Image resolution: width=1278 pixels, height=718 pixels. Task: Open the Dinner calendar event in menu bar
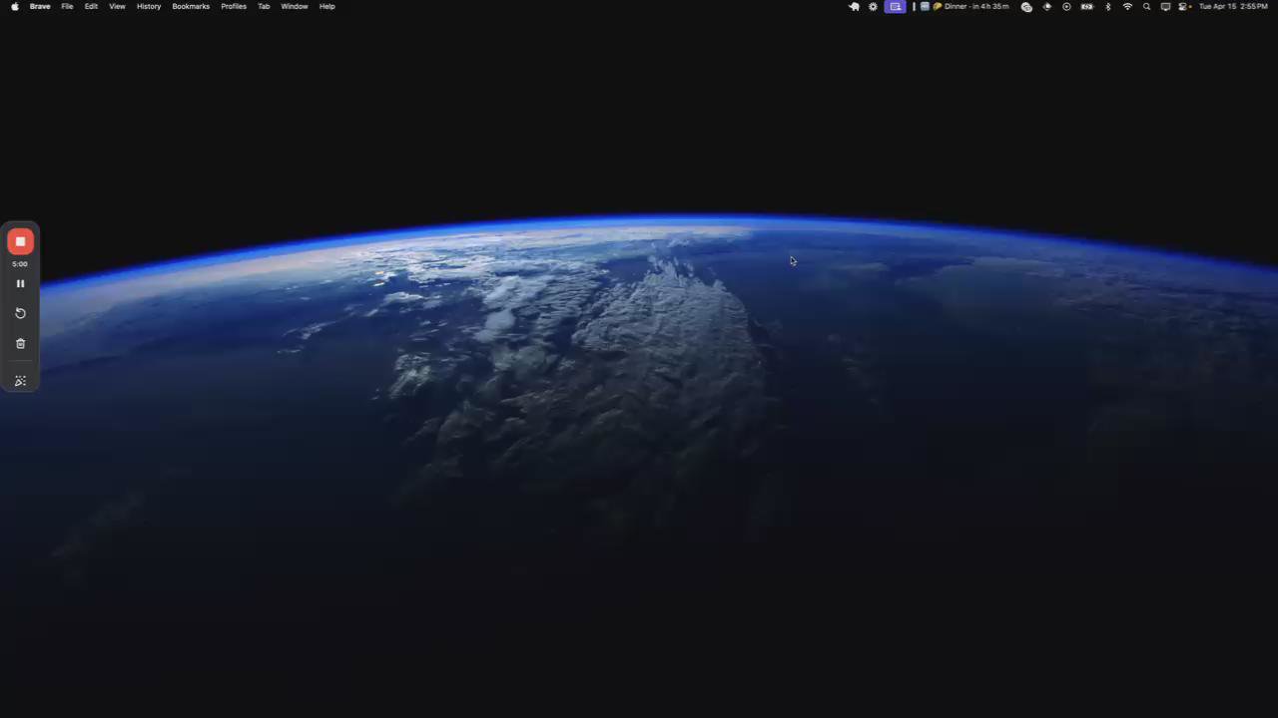[x=964, y=6]
